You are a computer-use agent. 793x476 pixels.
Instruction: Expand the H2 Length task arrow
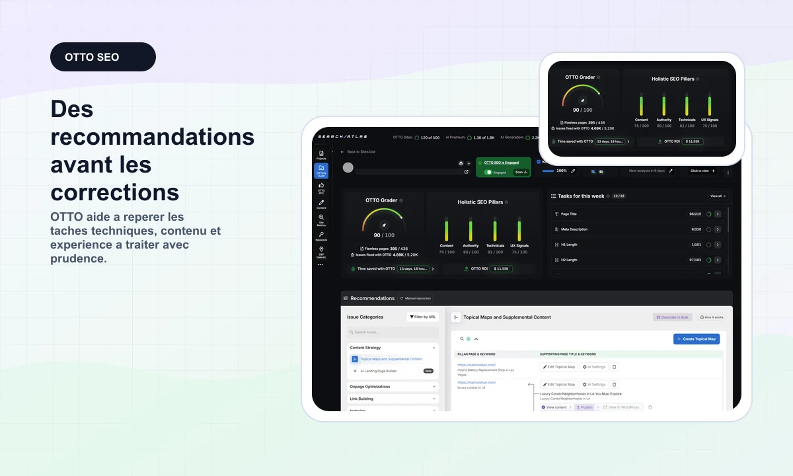718,260
